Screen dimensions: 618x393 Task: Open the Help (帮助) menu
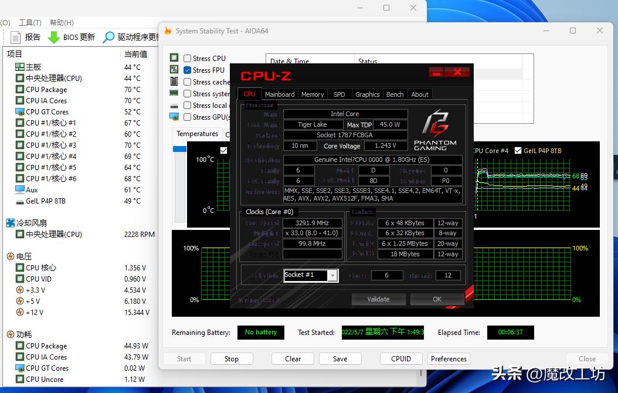click(x=62, y=23)
